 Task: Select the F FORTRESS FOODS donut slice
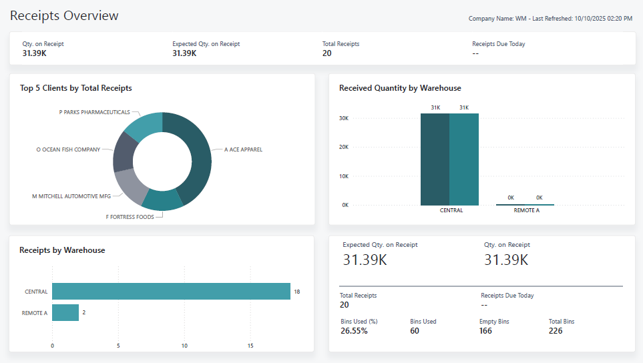click(162, 200)
